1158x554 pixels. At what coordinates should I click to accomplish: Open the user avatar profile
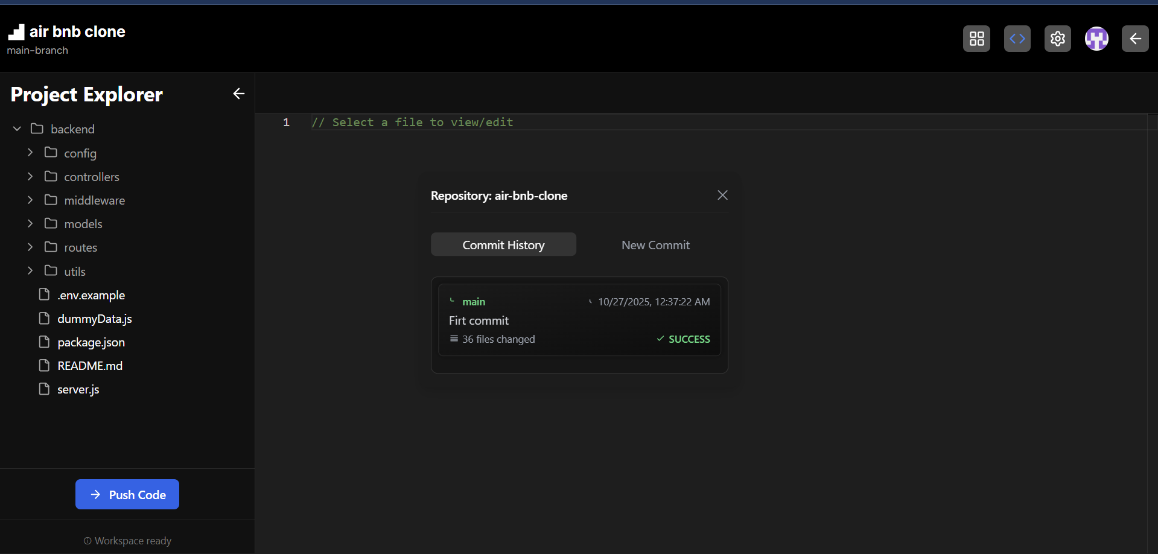pos(1096,39)
